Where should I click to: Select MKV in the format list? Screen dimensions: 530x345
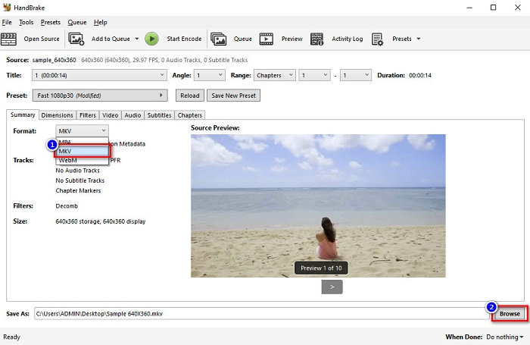pyautogui.click(x=82, y=151)
